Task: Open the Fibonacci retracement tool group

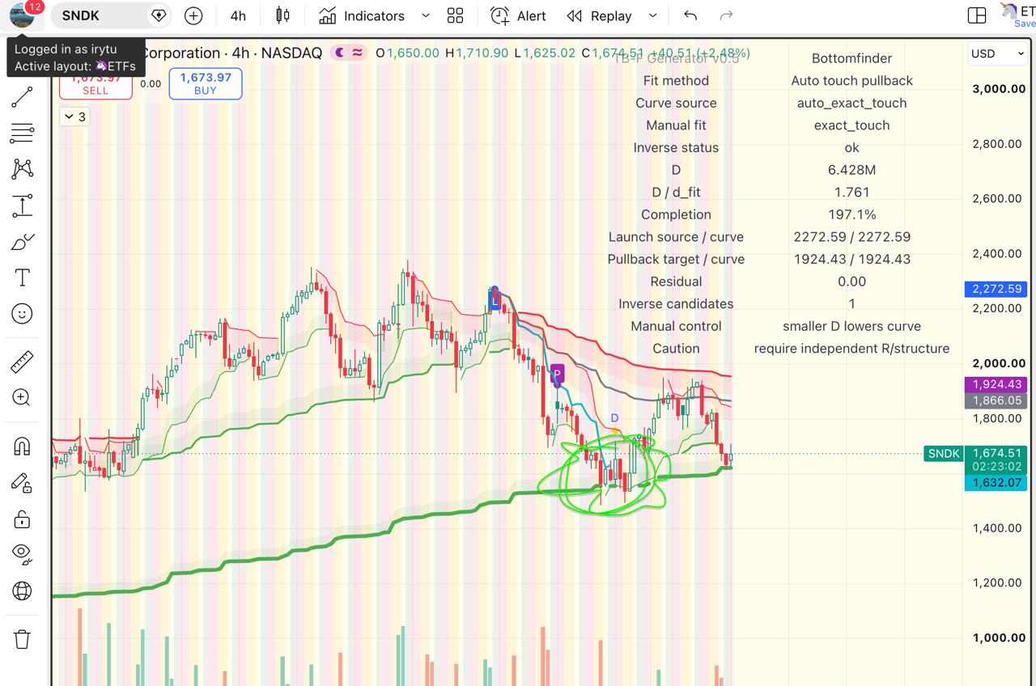Action: 22,133
